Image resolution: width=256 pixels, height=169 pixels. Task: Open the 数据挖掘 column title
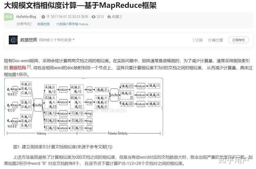(29, 40)
